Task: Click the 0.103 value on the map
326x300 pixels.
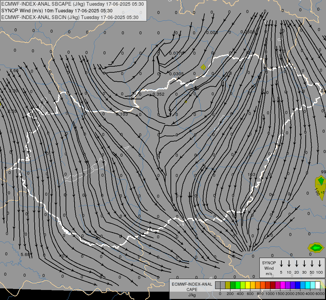Action: pyautogui.click(x=122, y=114)
